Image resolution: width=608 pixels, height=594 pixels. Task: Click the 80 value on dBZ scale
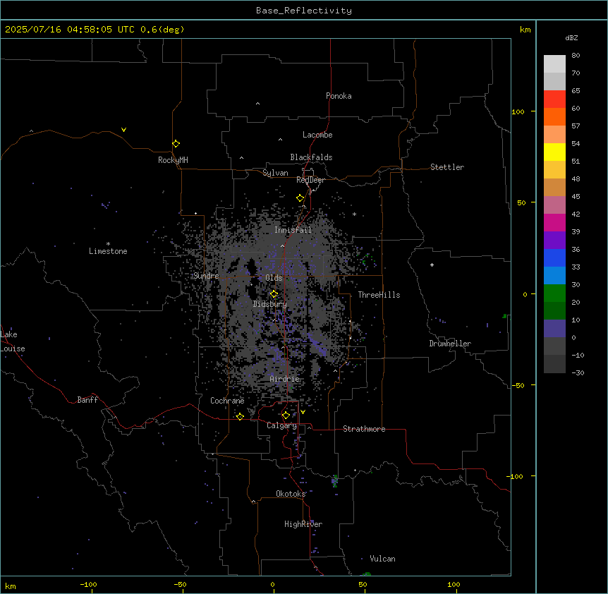tap(576, 56)
